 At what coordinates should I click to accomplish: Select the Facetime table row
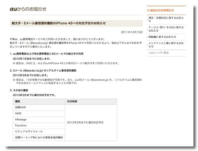tap(39, 126)
